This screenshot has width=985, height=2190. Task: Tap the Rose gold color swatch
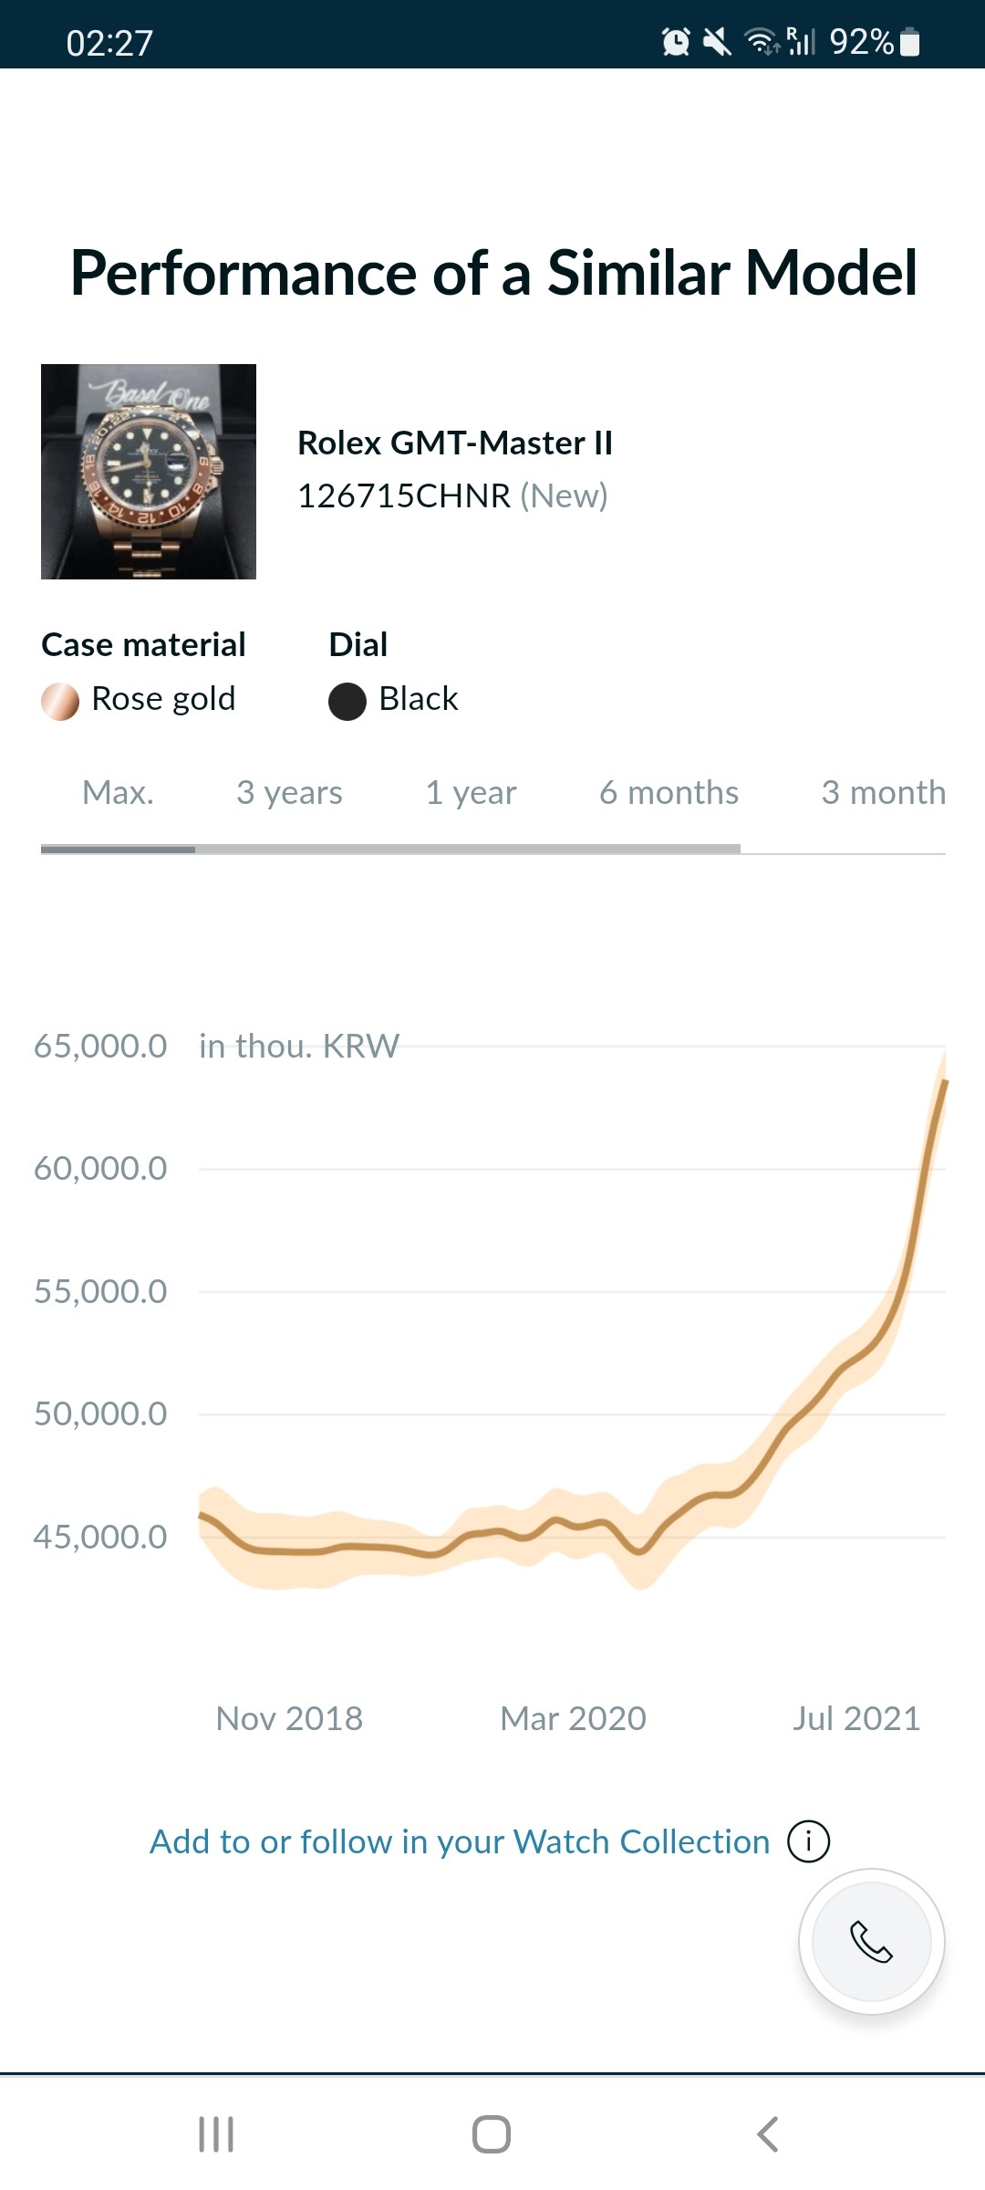tap(60, 701)
